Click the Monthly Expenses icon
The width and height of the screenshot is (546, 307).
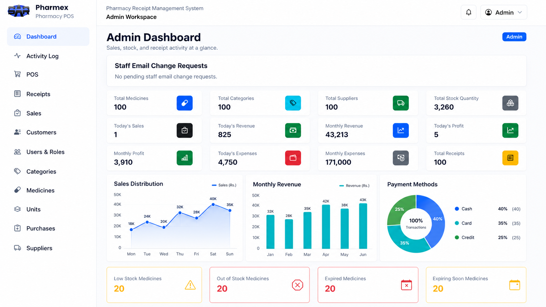pyautogui.click(x=401, y=158)
